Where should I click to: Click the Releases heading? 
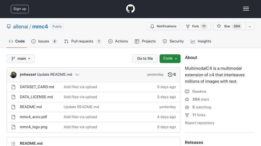[194, 142]
